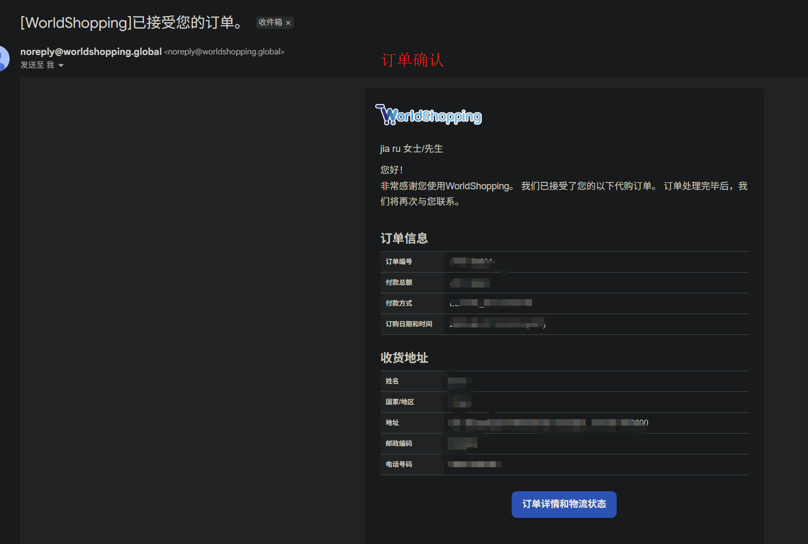Click the 电话号码 row label
Image resolution: width=808 pixels, height=544 pixels.
pyautogui.click(x=399, y=465)
